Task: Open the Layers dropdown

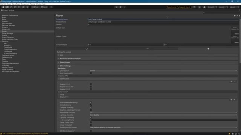Action: tap(223, 7)
